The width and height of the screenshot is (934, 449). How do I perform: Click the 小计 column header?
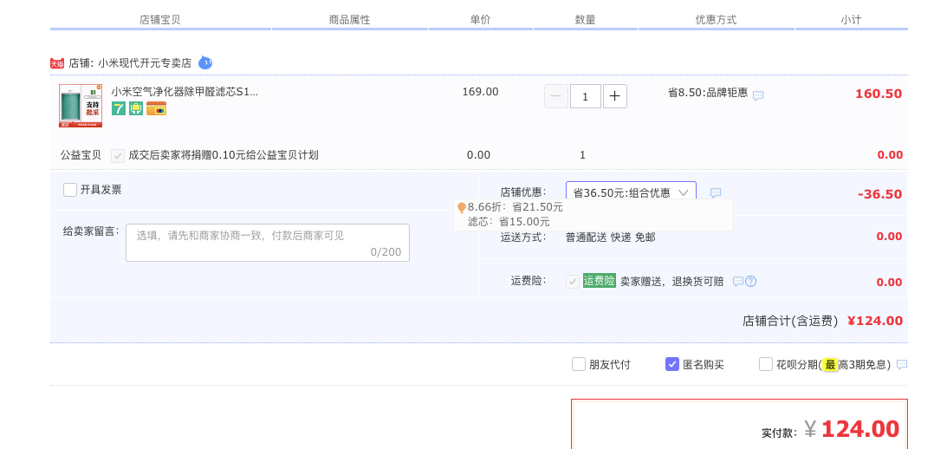(x=851, y=20)
